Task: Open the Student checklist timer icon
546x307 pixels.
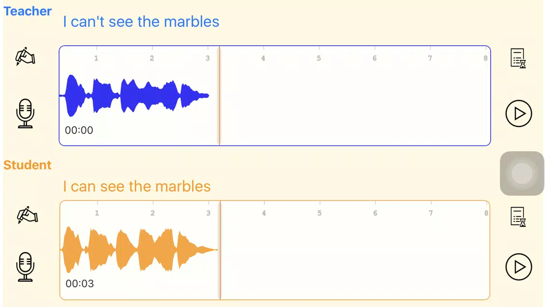Action: coord(518,216)
